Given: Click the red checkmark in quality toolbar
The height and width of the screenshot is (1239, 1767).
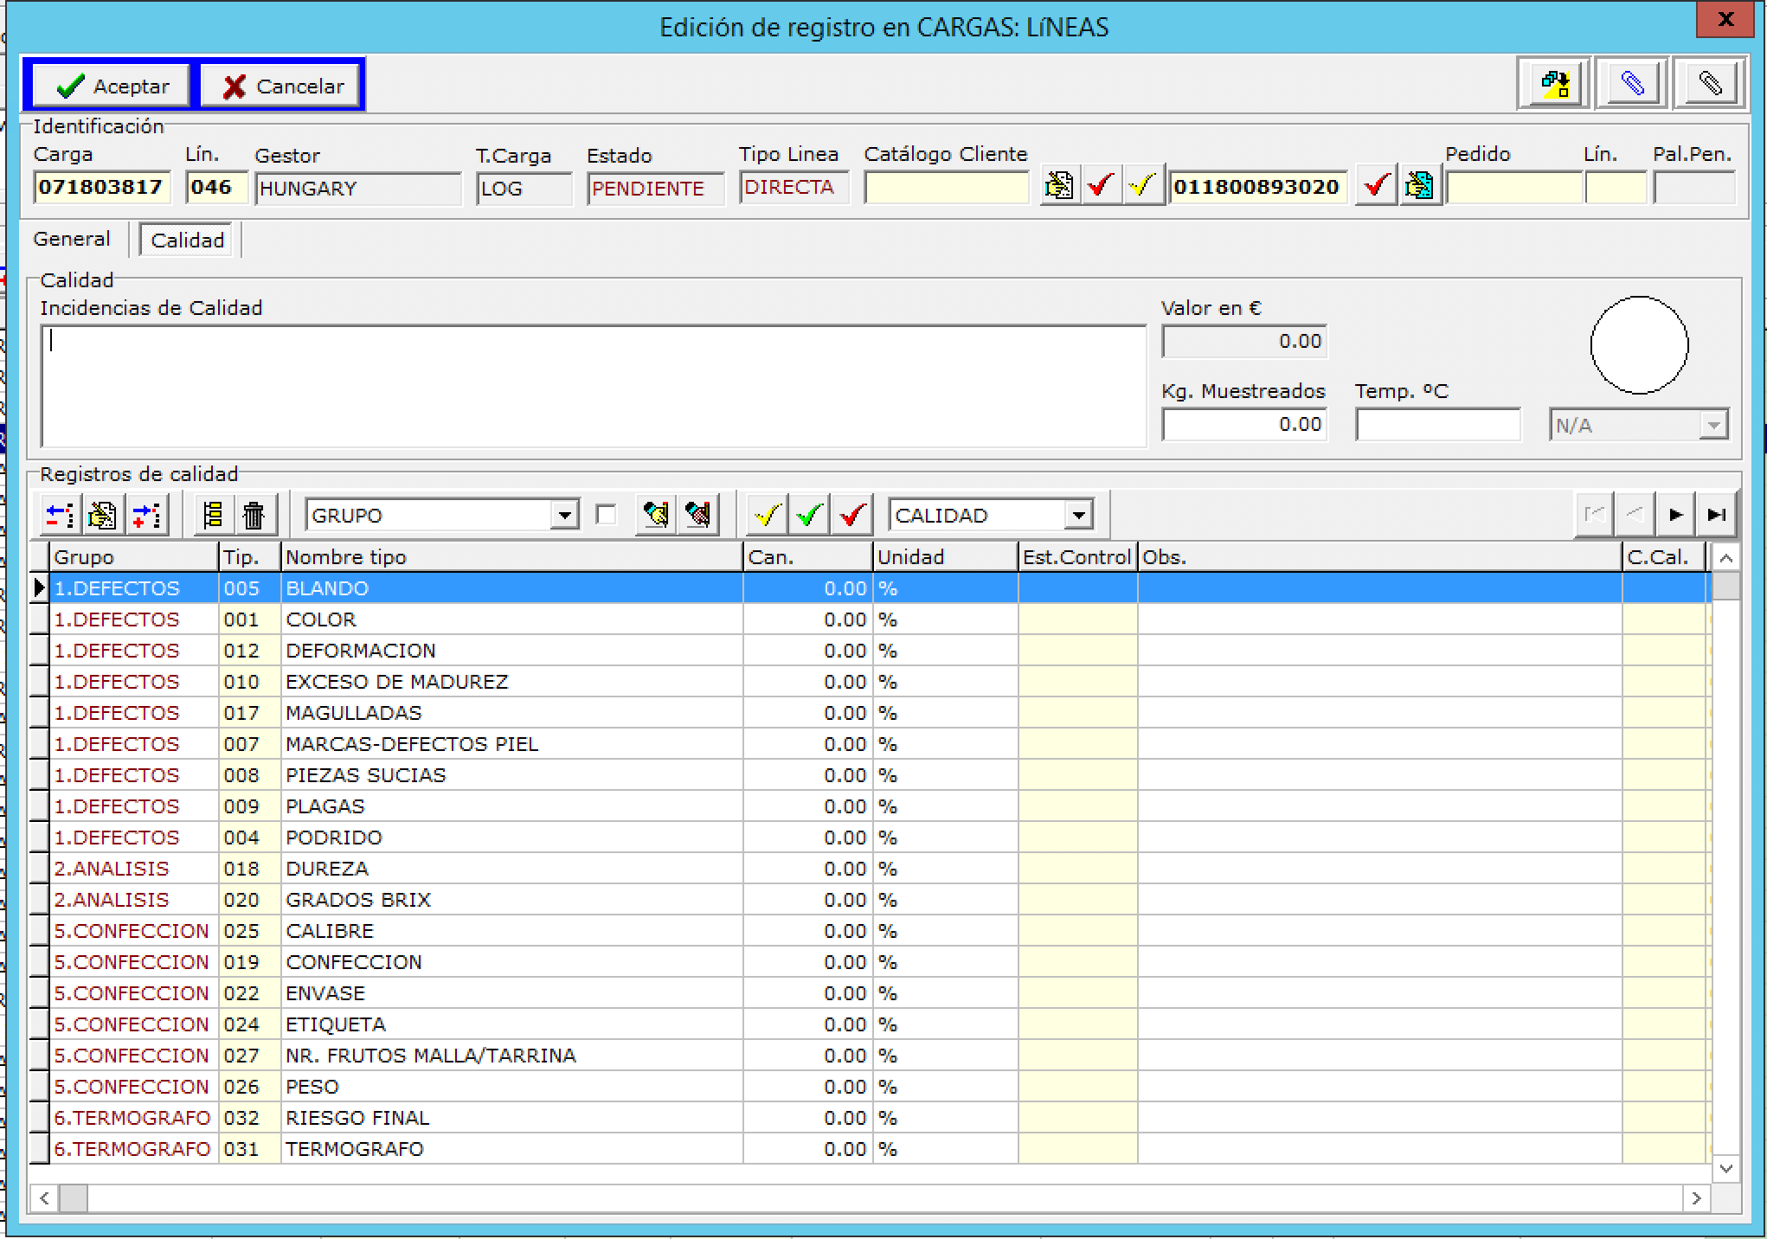Looking at the screenshot, I should tap(851, 516).
